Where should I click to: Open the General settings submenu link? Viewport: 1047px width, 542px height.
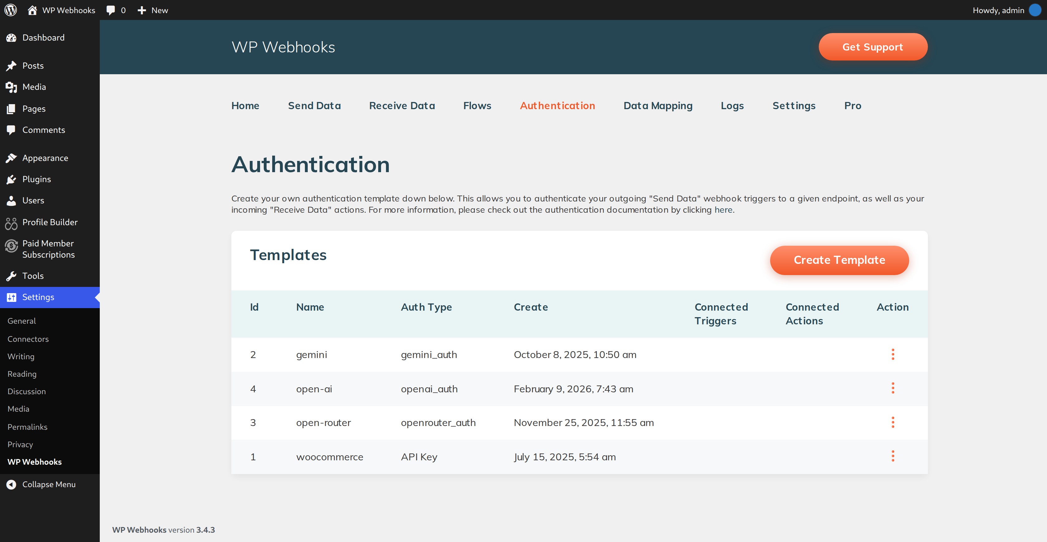coord(22,321)
